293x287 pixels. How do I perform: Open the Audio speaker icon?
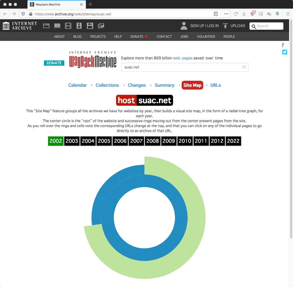79,26
